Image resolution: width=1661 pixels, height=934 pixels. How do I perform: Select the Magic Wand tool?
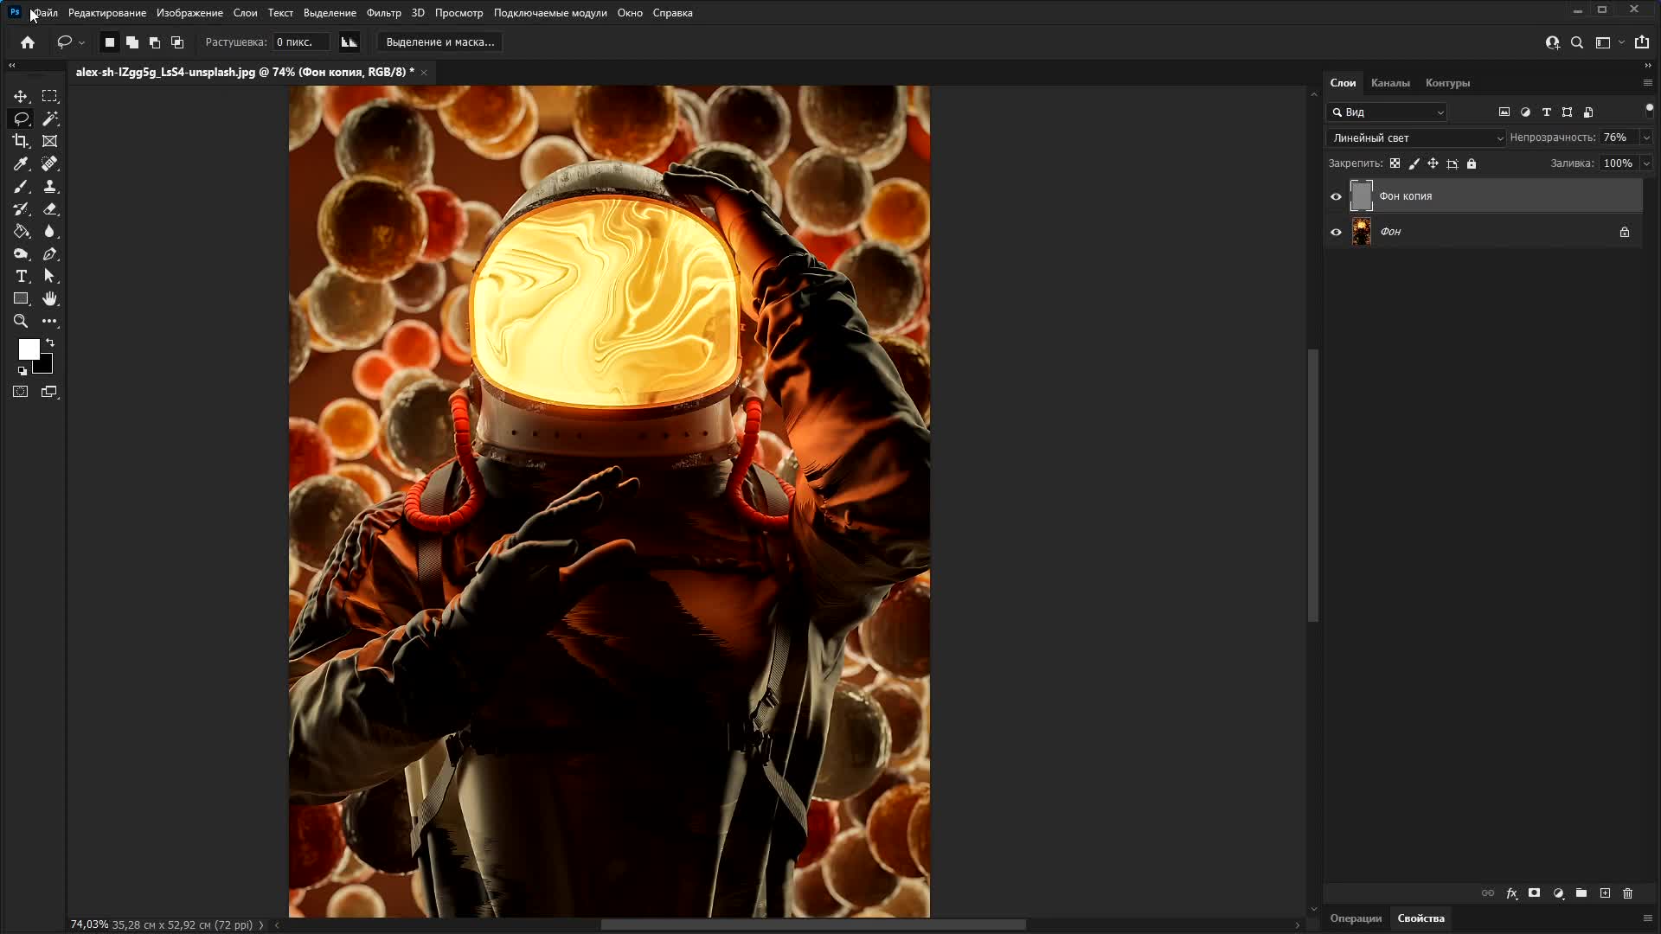coord(50,118)
